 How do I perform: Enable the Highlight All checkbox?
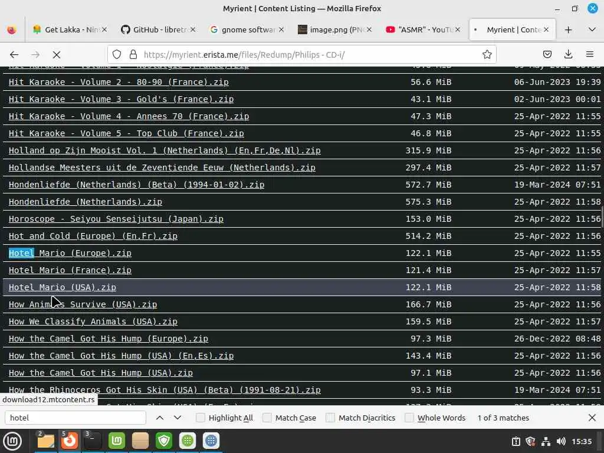[201, 418]
